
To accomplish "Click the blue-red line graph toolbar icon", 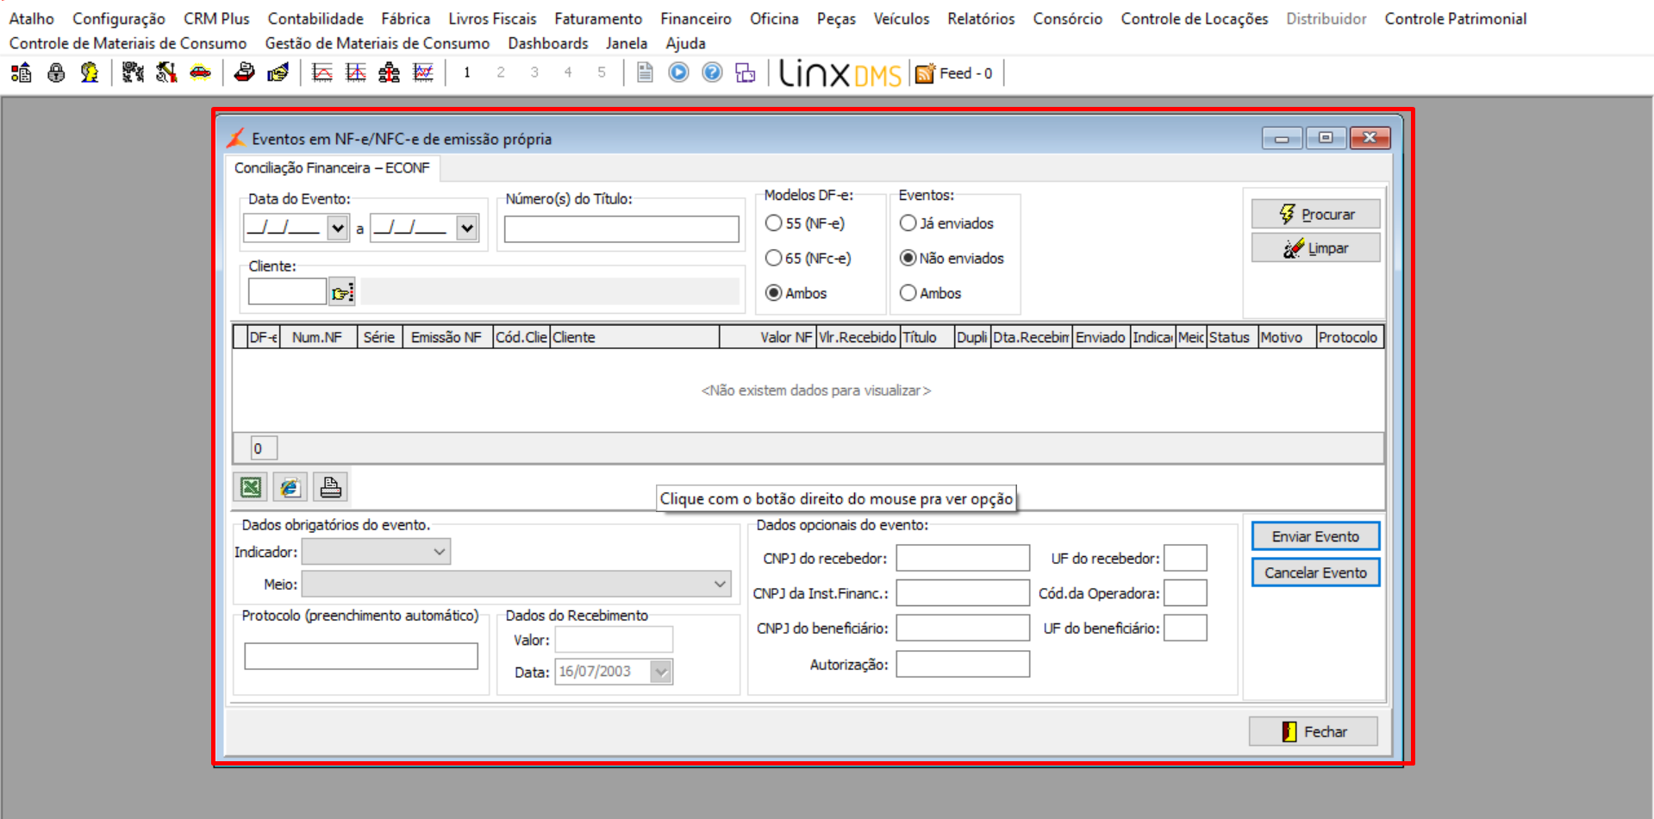I will 423,73.
